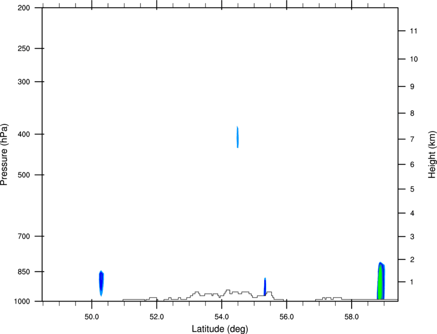Click the 8 km height tick label

pos(412,113)
